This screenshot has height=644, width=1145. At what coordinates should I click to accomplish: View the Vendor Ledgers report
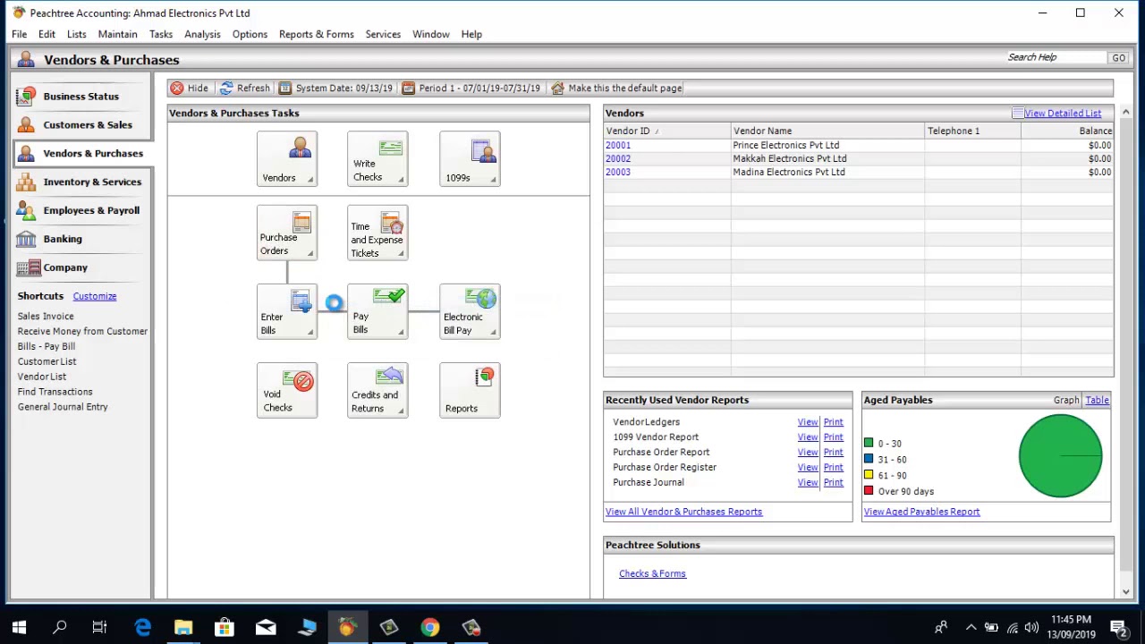point(808,422)
